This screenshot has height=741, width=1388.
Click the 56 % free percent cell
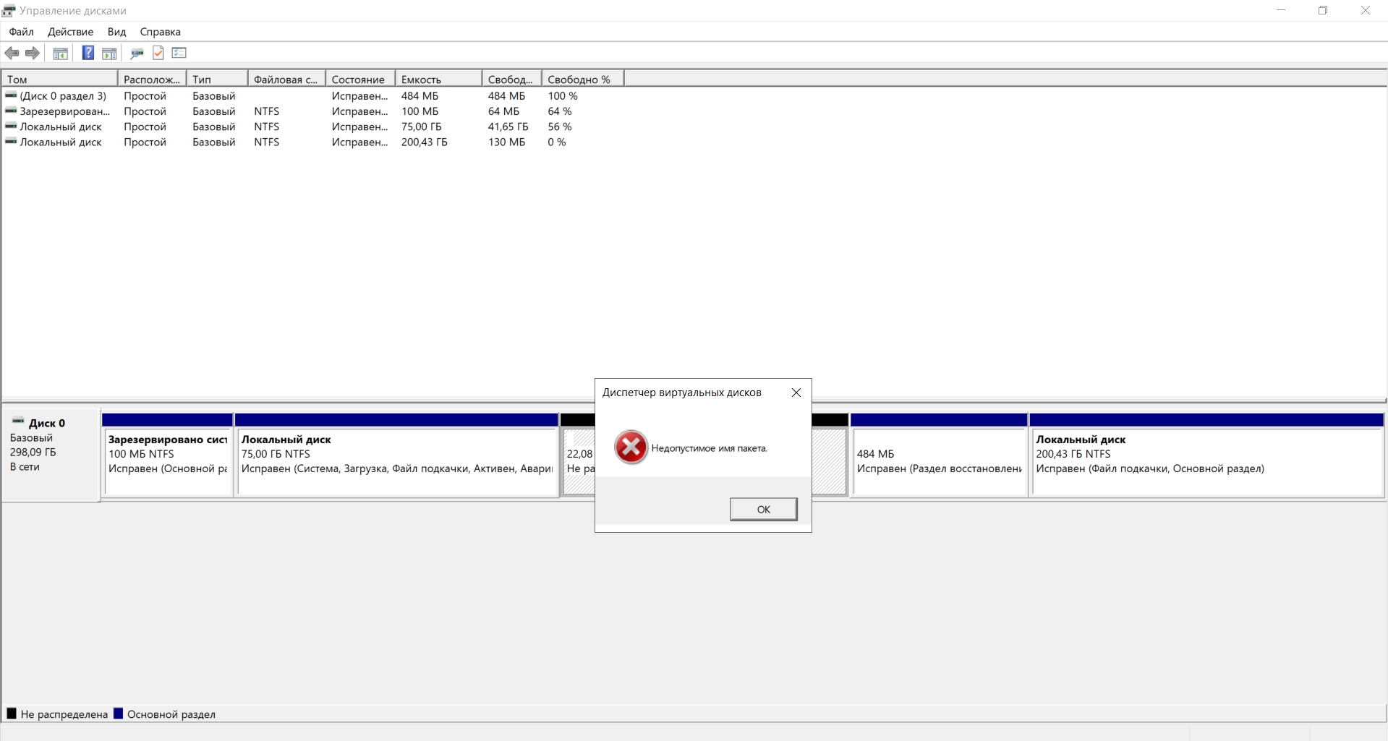560,127
